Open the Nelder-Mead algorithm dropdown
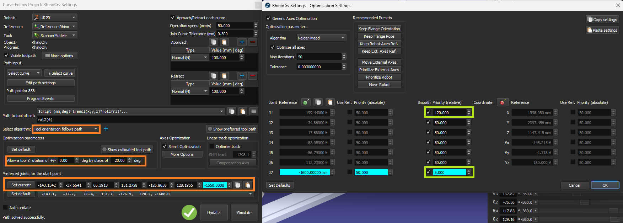Image resolution: width=623 pixels, height=223 pixels. click(x=321, y=38)
